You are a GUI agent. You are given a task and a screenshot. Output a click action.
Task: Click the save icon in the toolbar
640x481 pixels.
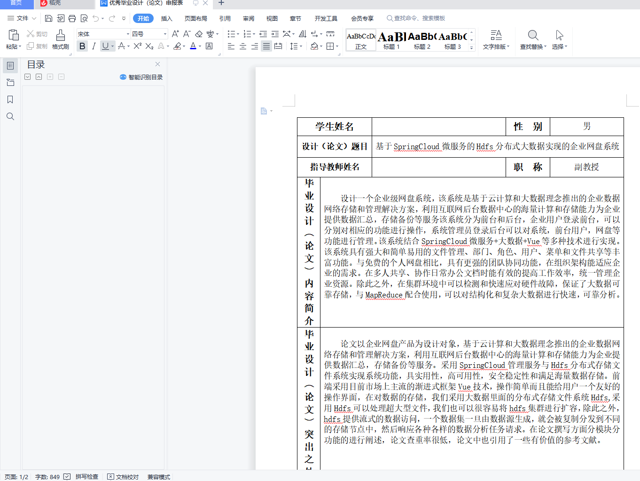coord(48,18)
